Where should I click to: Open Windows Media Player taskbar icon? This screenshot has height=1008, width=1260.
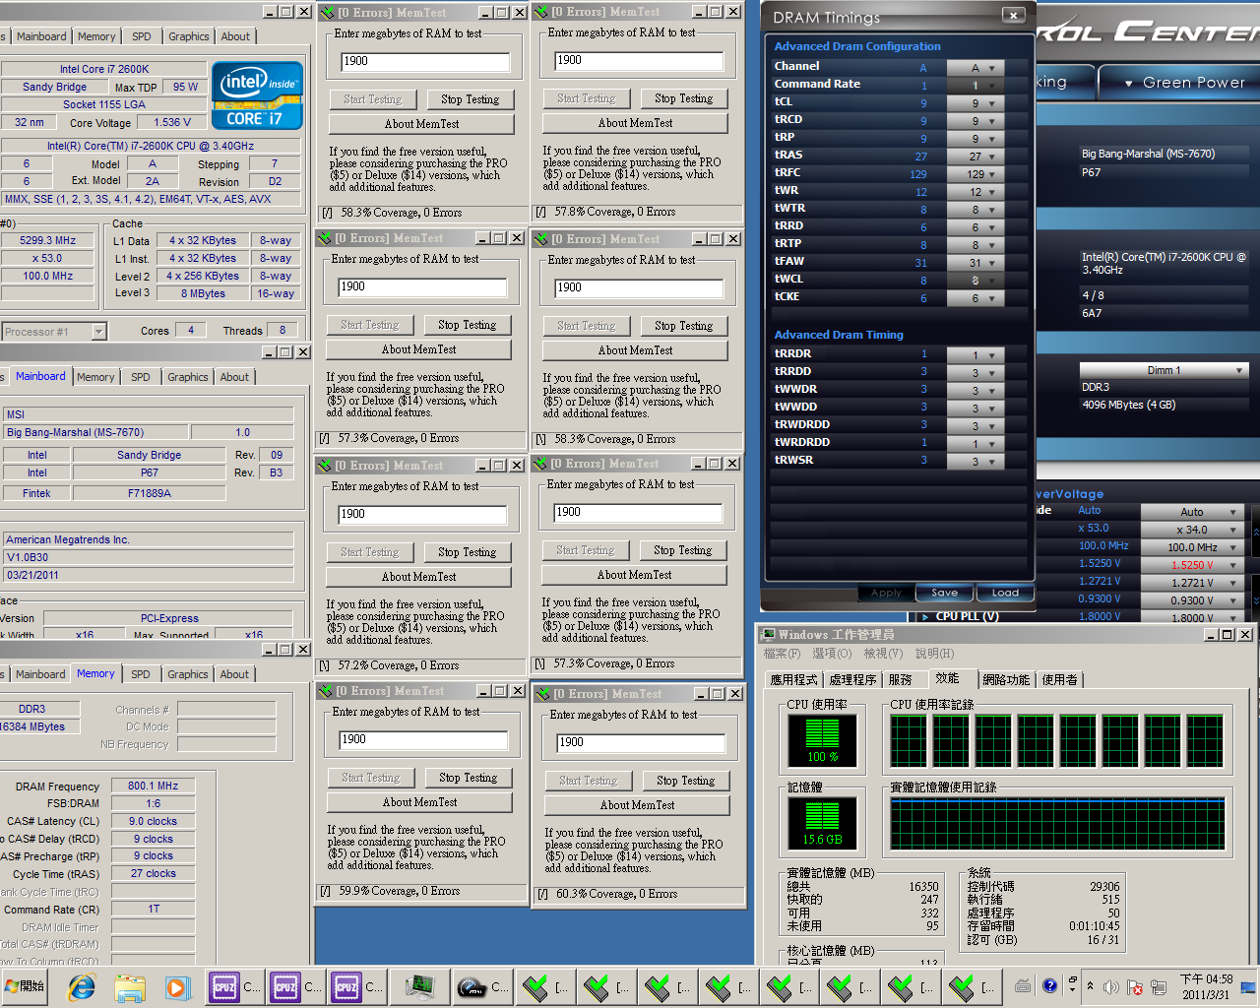tap(176, 986)
